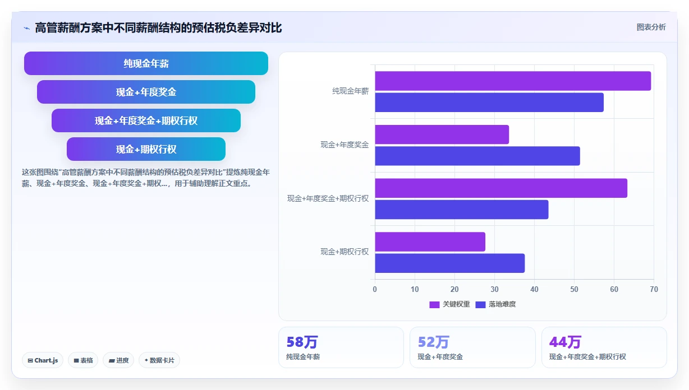Toggle the 落地难度 legend swatch
The image size is (689, 390).
click(x=480, y=304)
